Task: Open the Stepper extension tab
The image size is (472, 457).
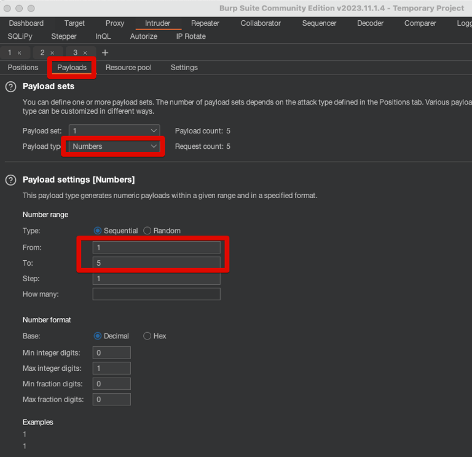Action: click(x=64, y=36)
